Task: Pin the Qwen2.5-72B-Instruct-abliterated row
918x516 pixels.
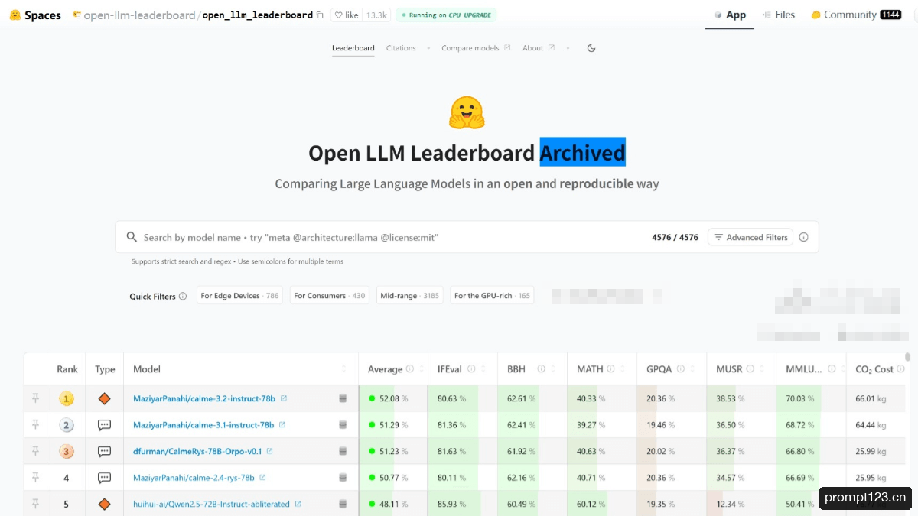Action: click(35, 504)
